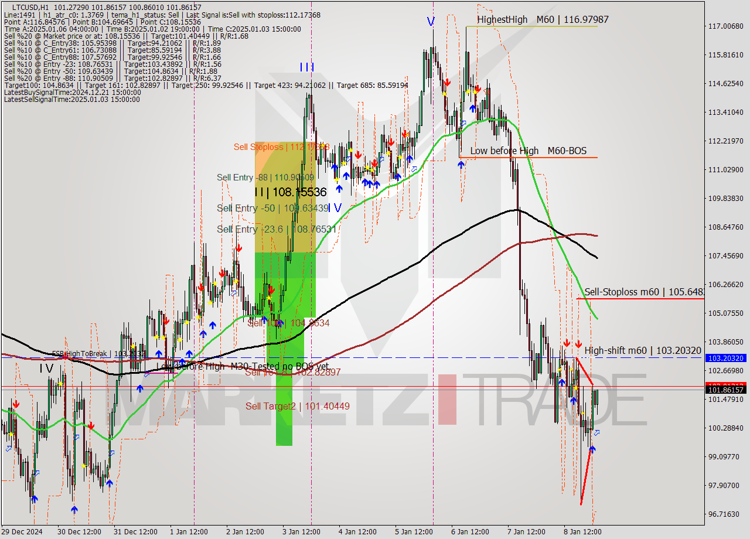Click the LatestBuySignalTime line
The width and height of the screenshot is (750, 539).
tap(72, 93)
